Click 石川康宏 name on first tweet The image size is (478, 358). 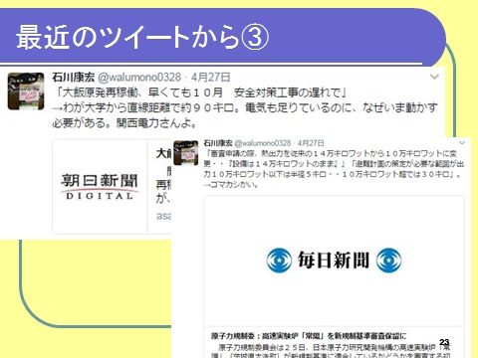click(74, 78)
